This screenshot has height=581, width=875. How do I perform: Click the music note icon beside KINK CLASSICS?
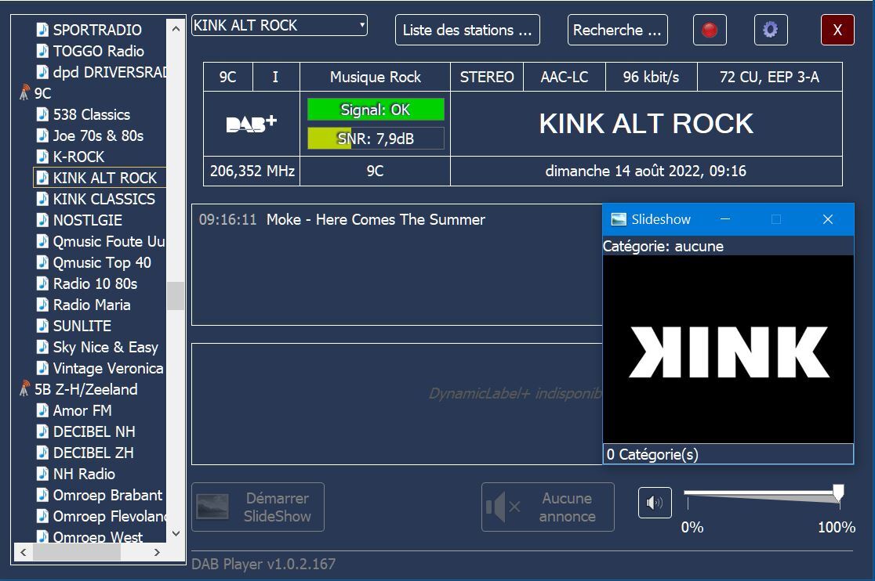(x=42, y=199)
